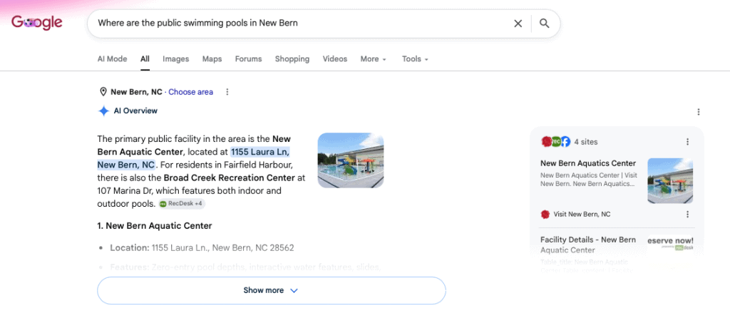Viewport: 730px width, 313px height.
Task: Open New Bern Aquatics Center source link
Action: tap(588, 163)
